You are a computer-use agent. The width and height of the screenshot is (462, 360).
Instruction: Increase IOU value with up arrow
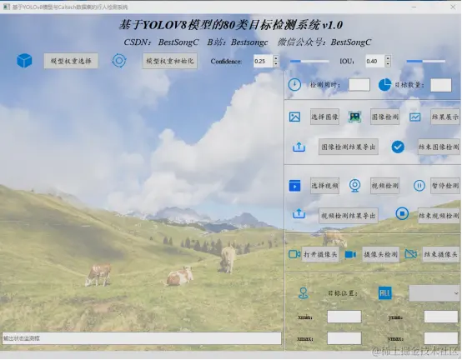pyautogui.click(x=388, y=58)
